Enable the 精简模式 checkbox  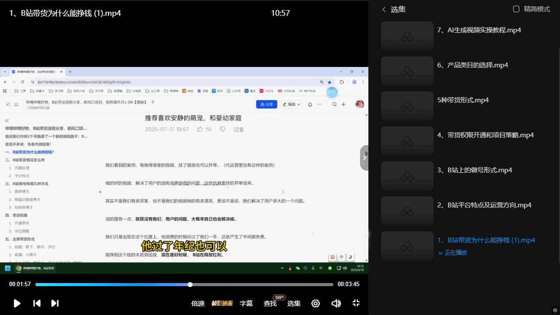click(516, 9)
